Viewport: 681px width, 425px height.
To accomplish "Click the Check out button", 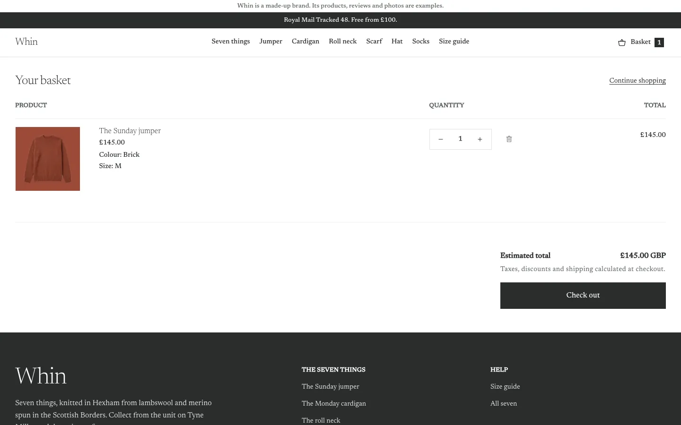I will coord(583,296).
